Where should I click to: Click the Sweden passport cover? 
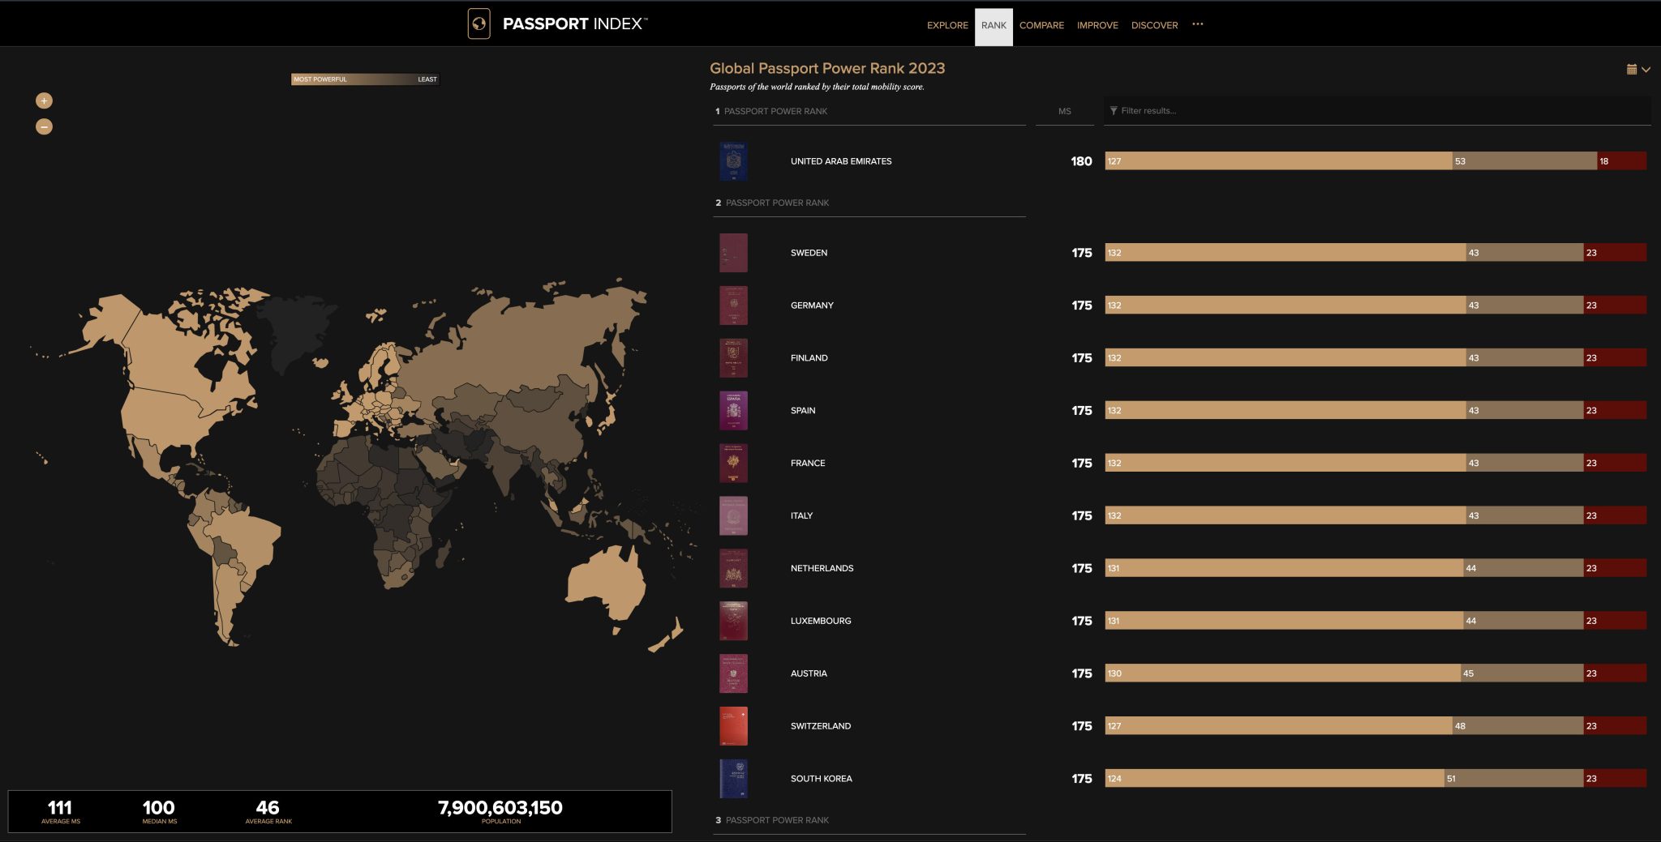click(x=733, y=253)
